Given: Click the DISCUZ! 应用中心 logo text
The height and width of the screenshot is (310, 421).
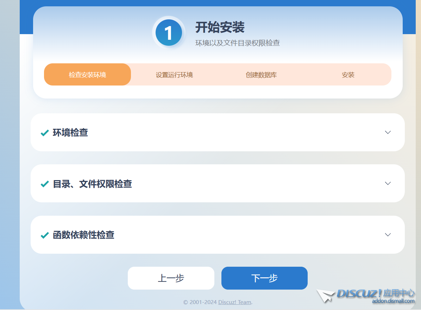Looking at the screenshot, I should tap(376, 293).
